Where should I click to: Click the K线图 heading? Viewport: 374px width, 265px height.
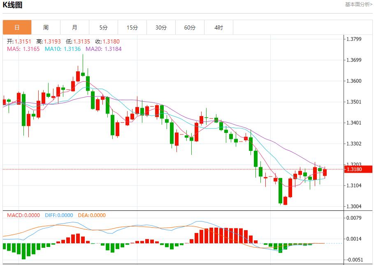13,5
